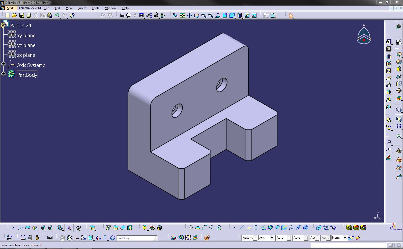Open the File menu
The width and height of the screenshot is (403, 249).
coord(47,8)
